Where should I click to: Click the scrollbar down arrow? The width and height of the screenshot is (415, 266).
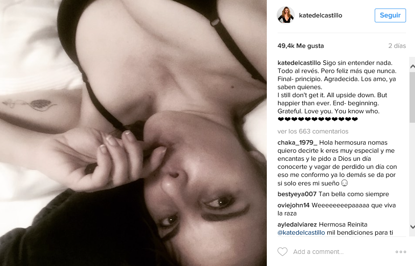coord(412,227)
